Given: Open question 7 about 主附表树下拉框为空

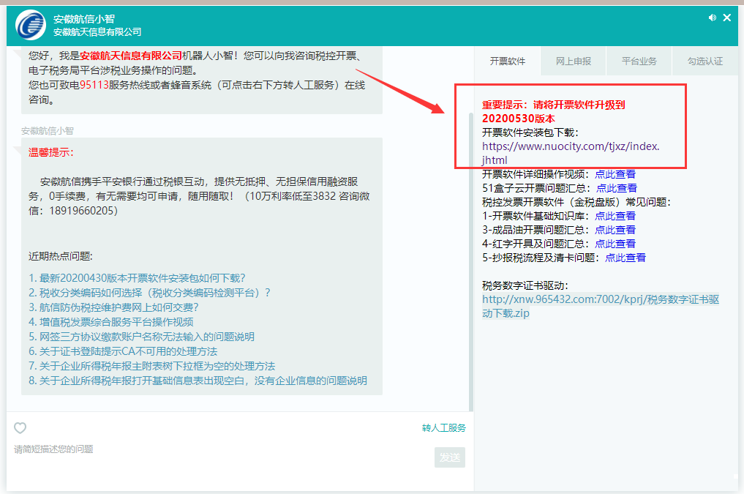Looking at the screenshot, I should tap(152, 367).
